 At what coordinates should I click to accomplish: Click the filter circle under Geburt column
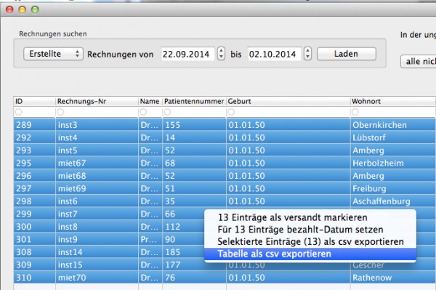(231, 112)
